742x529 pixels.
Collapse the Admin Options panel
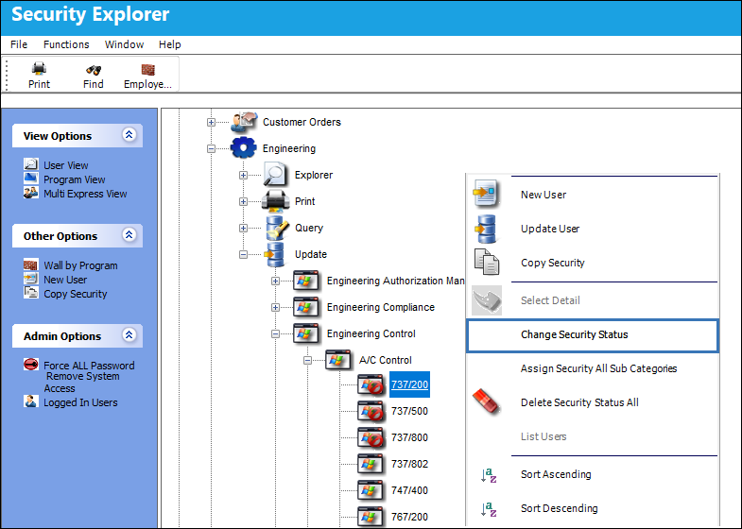tap(129, 335)
